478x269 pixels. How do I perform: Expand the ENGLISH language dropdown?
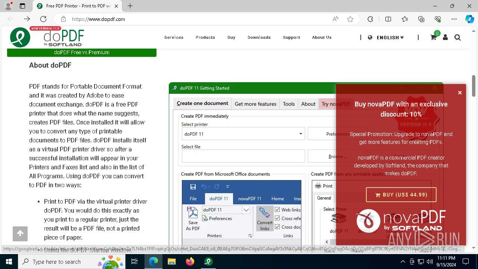tap(390, 37)
